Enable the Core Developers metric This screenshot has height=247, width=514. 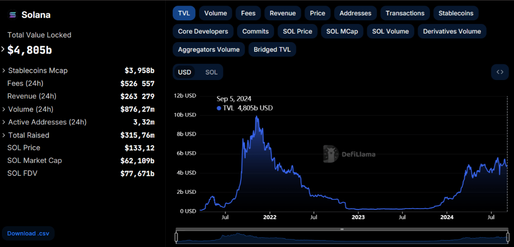(203, 31)
